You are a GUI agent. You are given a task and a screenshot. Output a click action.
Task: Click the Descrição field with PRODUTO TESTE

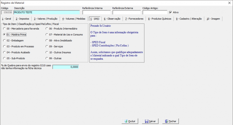click(x=47, y=12)
